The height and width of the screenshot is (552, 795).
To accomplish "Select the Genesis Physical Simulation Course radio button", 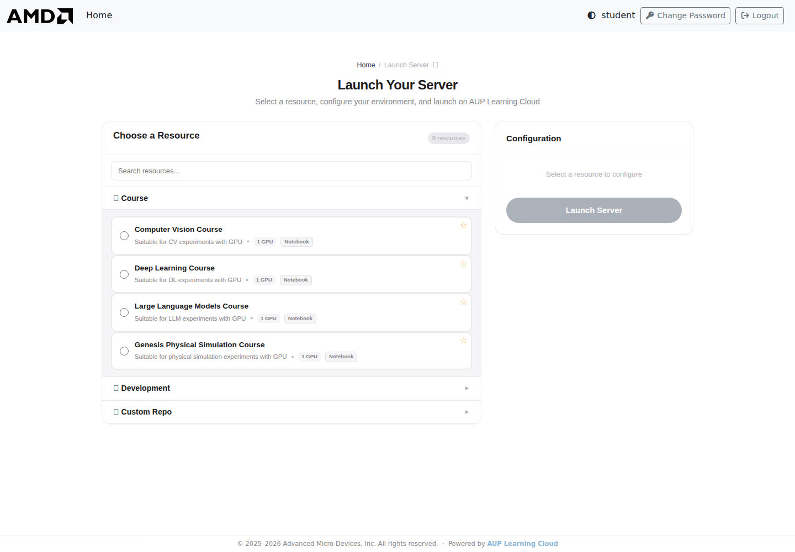I will pos(124,351).
